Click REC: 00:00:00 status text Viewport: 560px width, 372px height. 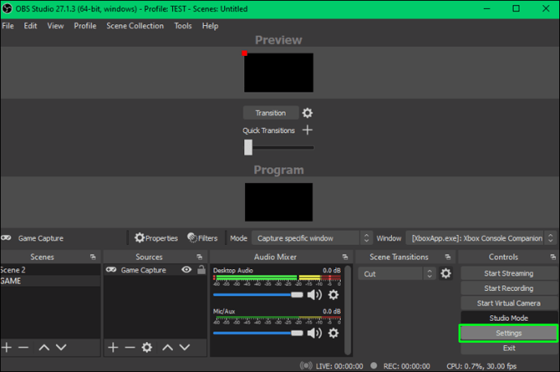pos(407,366)
